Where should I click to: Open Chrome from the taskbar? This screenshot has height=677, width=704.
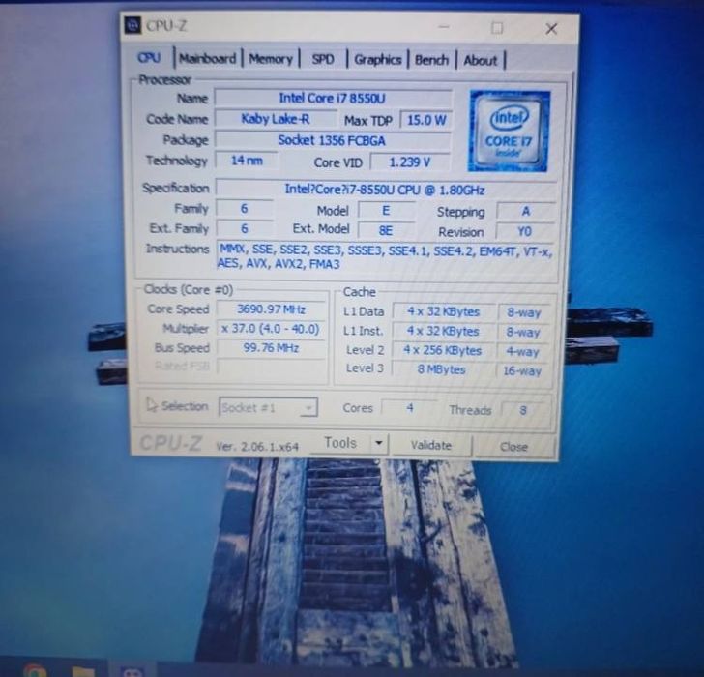tap(35, 671)
